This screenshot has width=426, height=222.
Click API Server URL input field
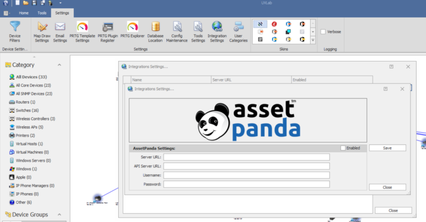click(246, 166)
